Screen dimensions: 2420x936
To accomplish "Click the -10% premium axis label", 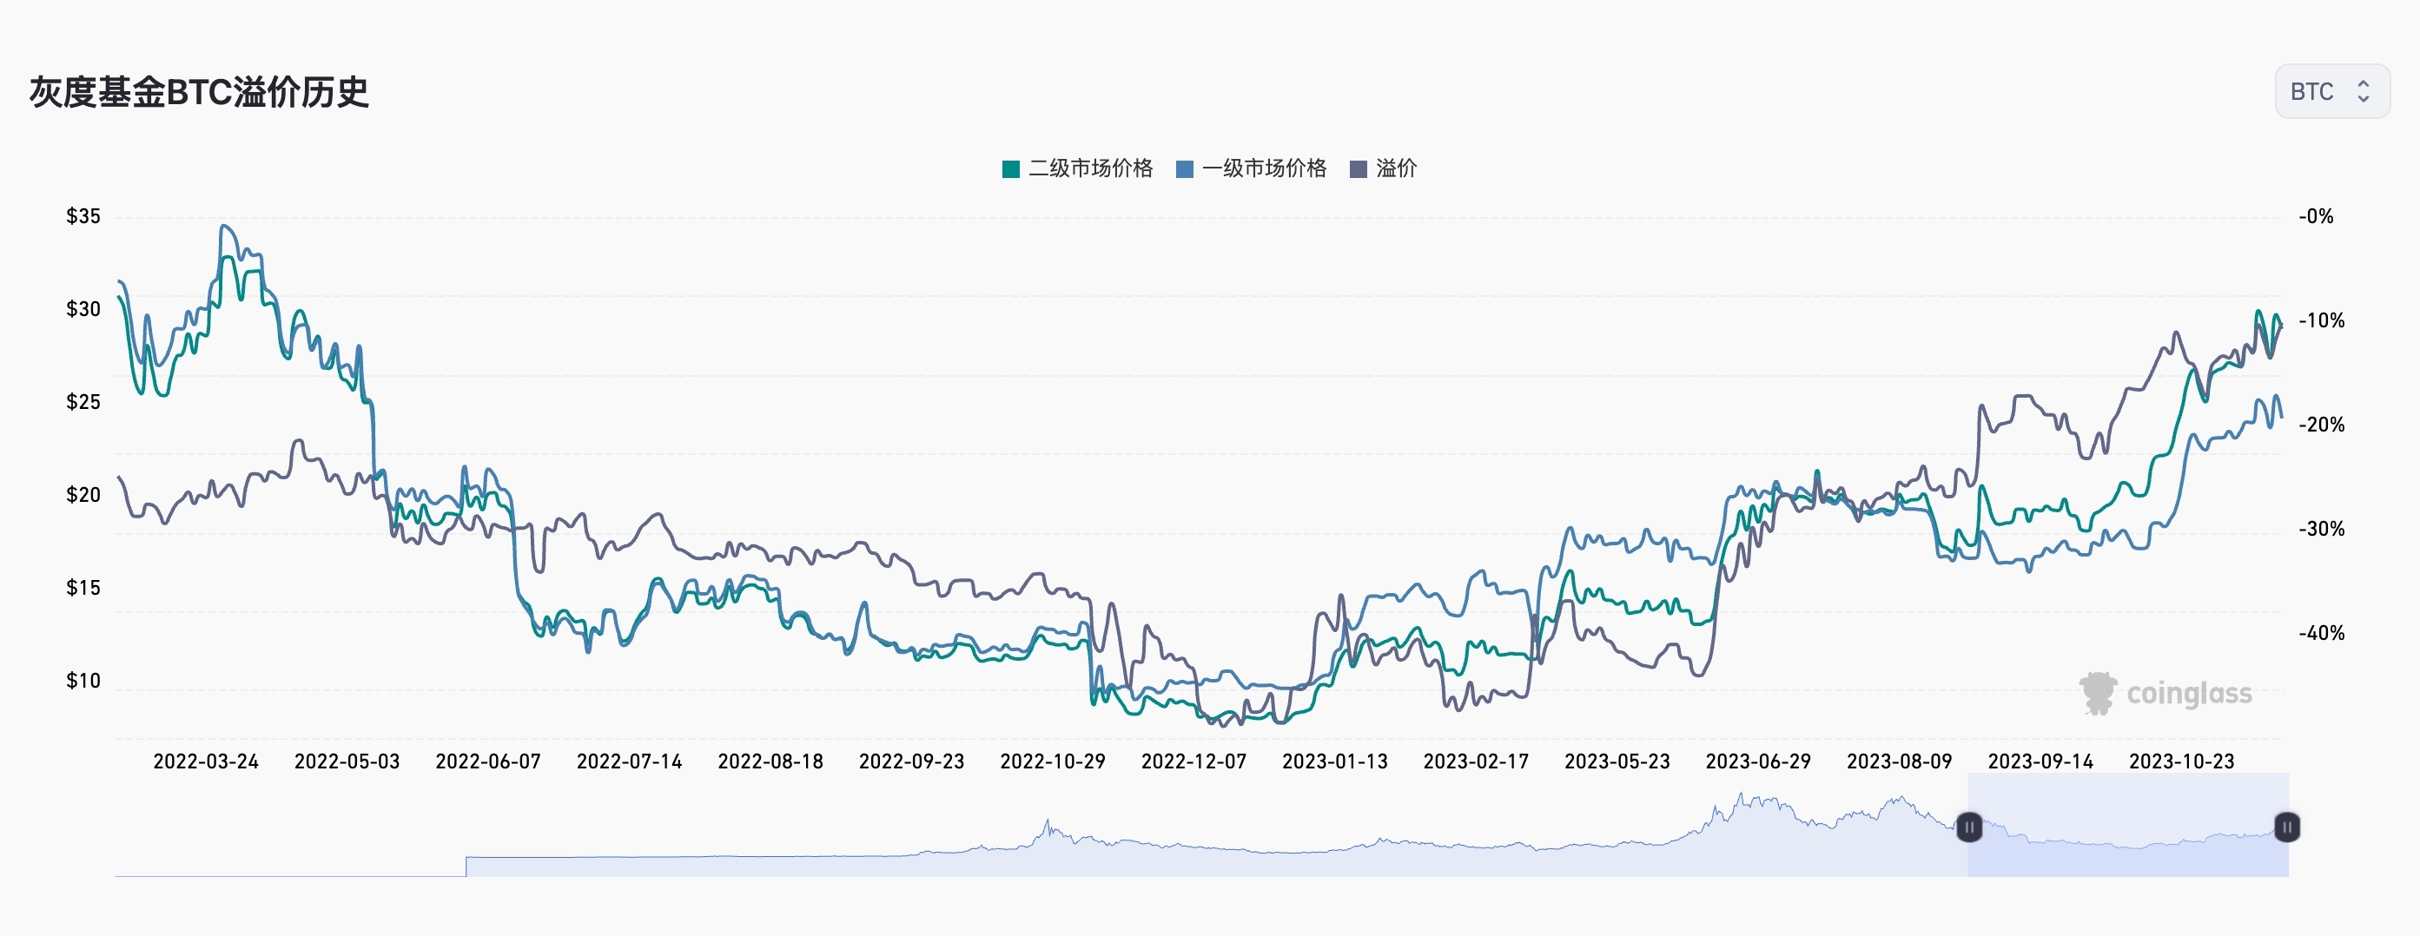I will (x=2321, y=320).
